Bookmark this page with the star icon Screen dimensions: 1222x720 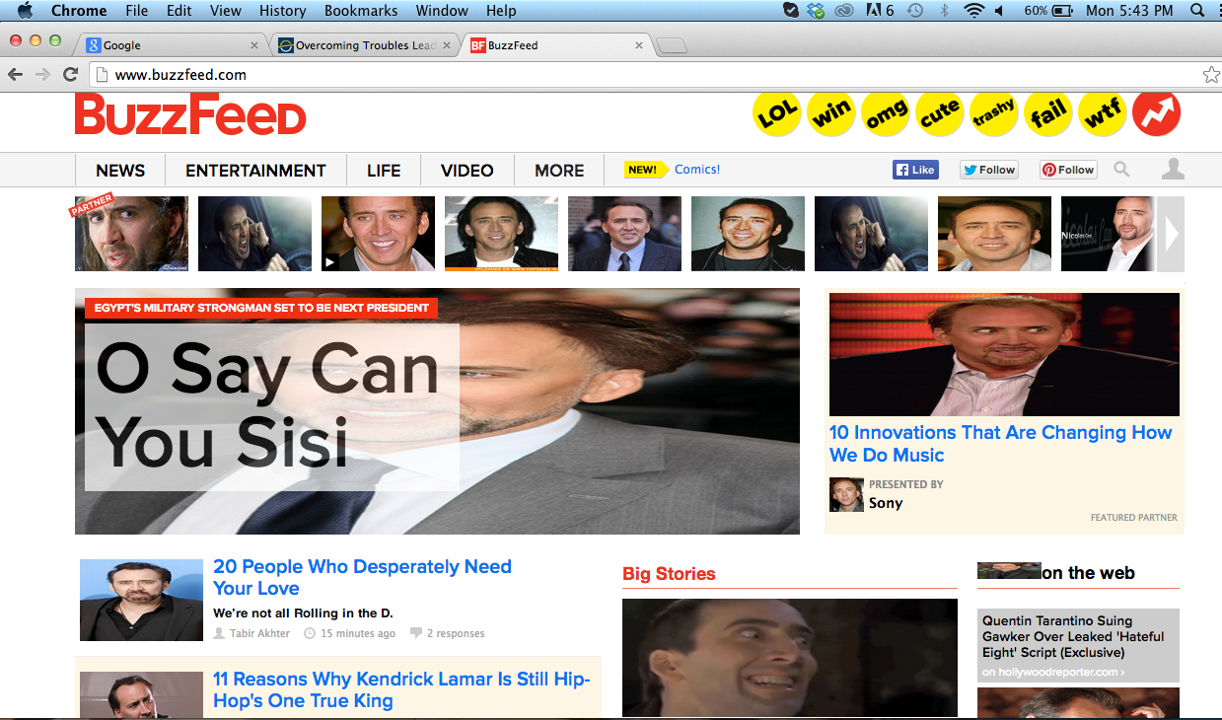pyautogui.click(x=1211, y=75)
